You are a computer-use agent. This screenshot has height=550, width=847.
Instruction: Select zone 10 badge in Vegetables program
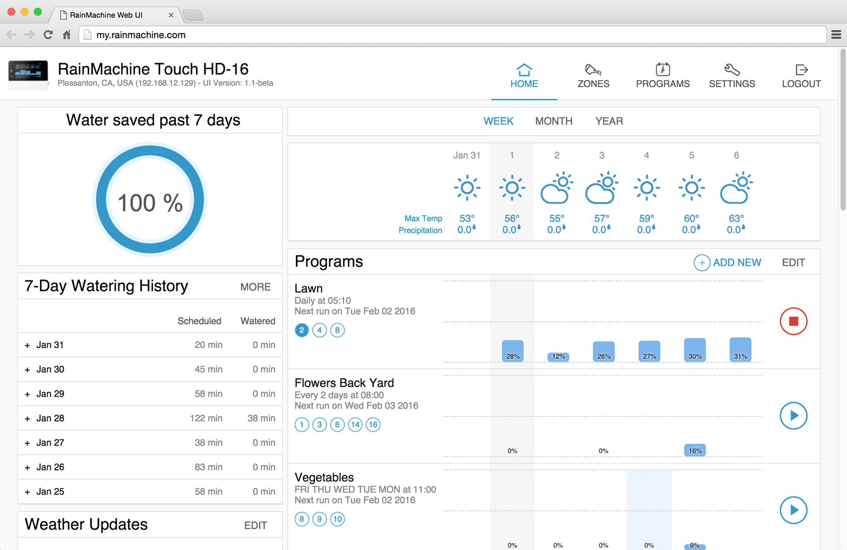tap(338, 519)
